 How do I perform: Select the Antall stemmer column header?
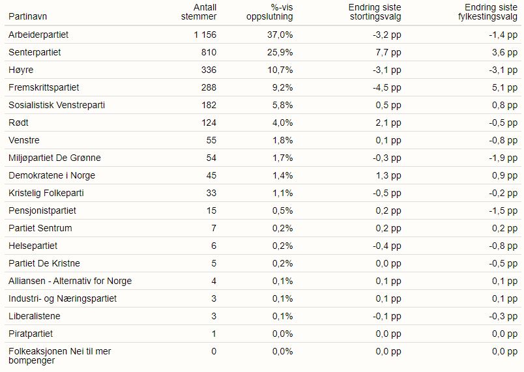[199, 12]
